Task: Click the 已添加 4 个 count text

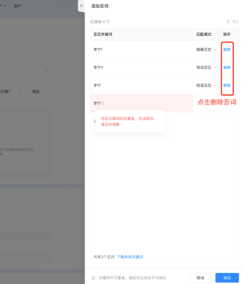Action: click(x=100, y=22)
